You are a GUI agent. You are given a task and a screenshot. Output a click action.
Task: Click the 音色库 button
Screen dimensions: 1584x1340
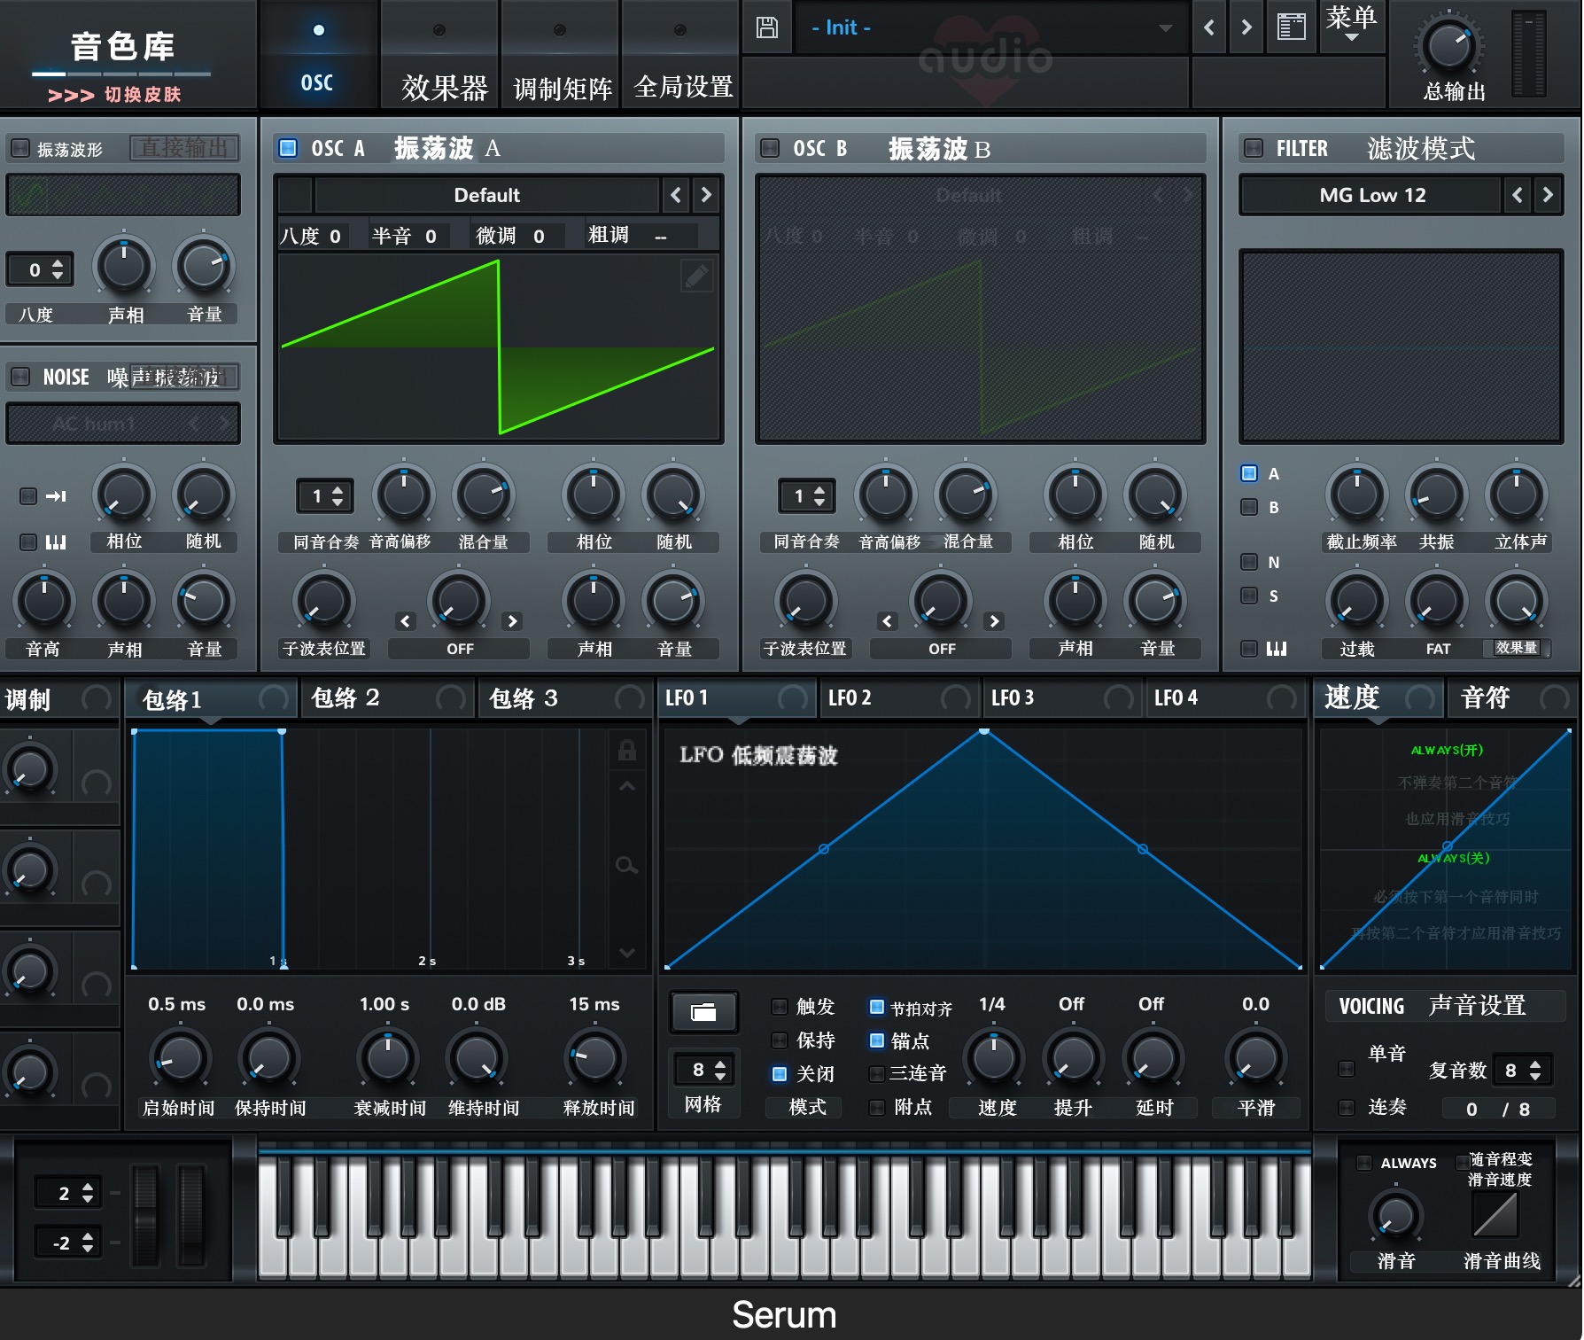point(122,46)
